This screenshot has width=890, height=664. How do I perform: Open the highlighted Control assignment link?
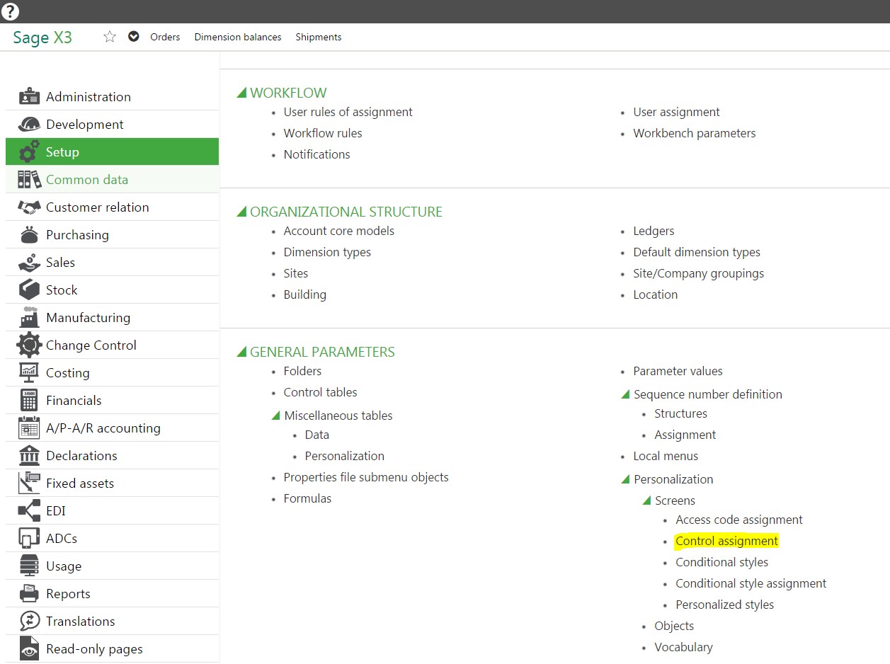(x=726, y=540)
